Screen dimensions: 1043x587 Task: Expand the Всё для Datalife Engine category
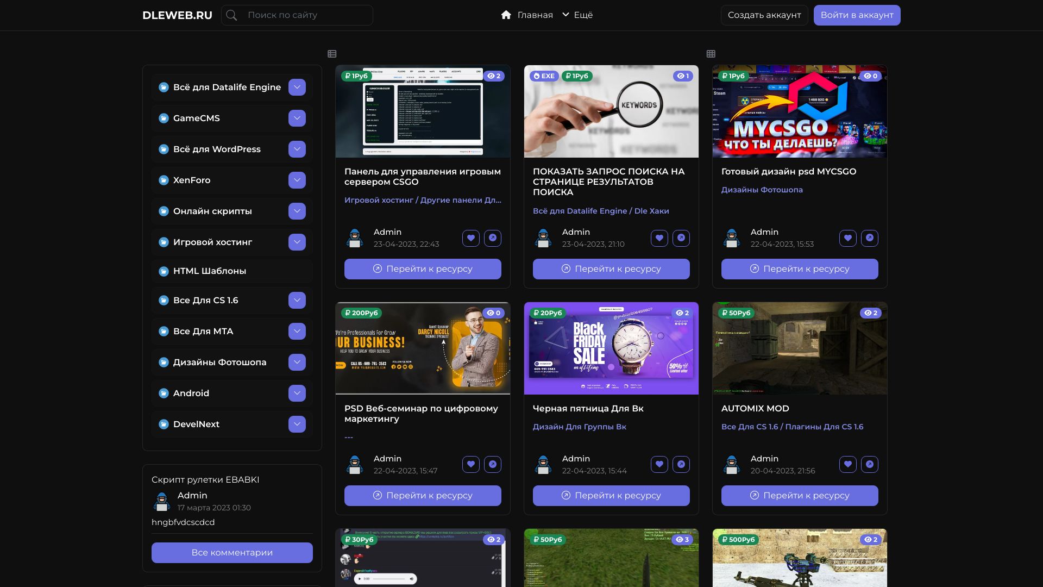click(297, 88)
